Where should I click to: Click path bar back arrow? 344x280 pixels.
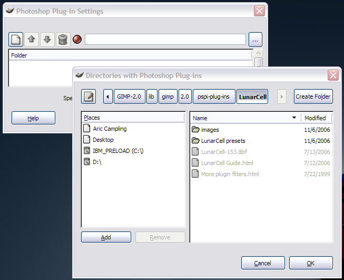(107, 96)
